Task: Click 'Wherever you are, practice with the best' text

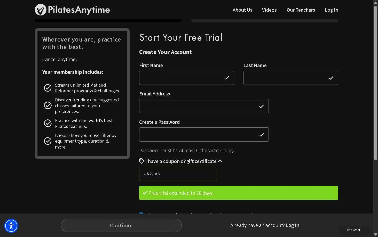Action: [x=82, y=43]
